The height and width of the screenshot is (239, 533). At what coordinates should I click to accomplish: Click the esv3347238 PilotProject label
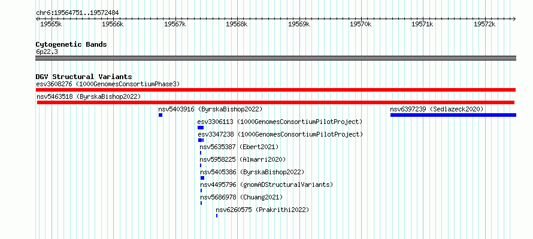click(x=280, y=134)
